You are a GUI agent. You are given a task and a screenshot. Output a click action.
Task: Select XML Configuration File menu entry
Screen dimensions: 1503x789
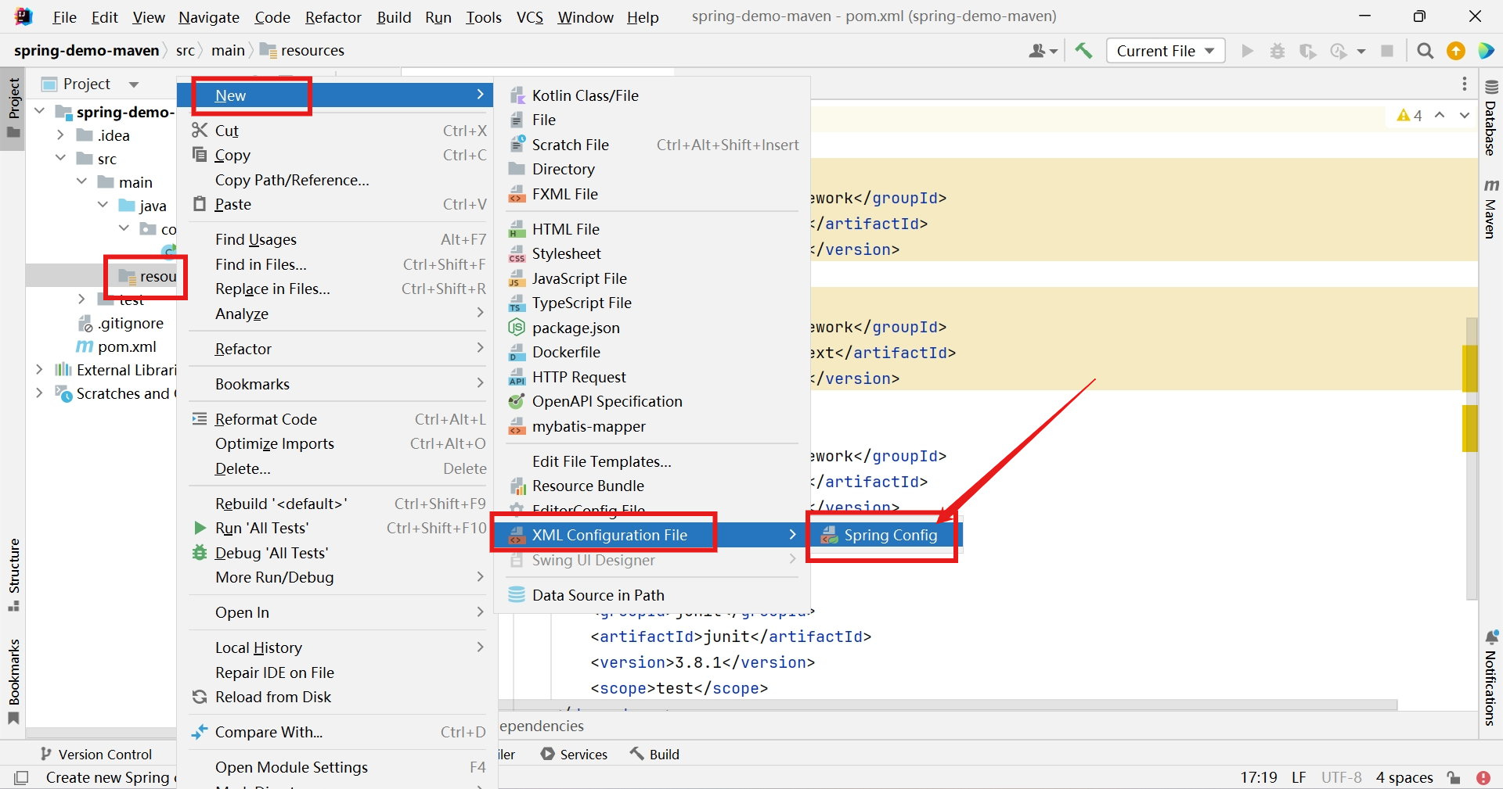(x=651, y=535)
